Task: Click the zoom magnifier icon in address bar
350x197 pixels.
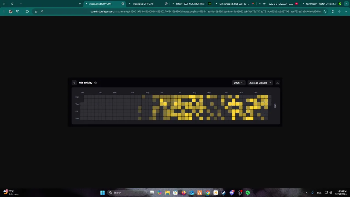Action: coord(42,11)
